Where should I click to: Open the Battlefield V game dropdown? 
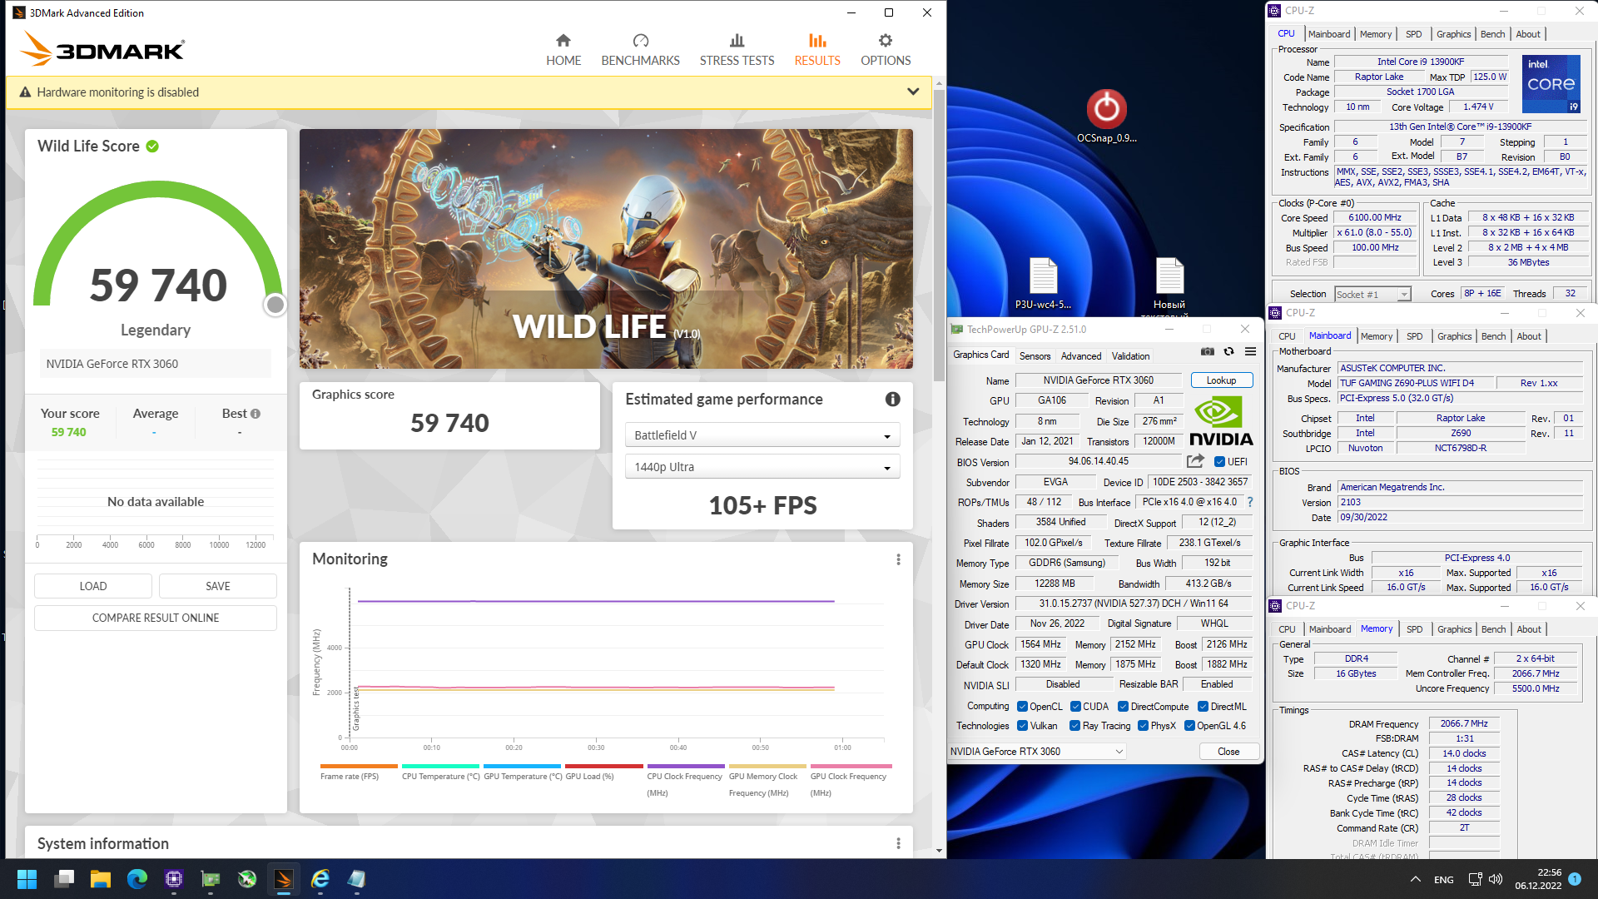pyautogui.click(x=762, y=435)
